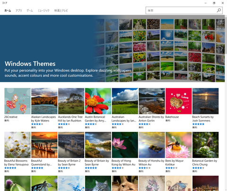Open Beach Sunsets by Josh Sommers thumbnail

206,101
